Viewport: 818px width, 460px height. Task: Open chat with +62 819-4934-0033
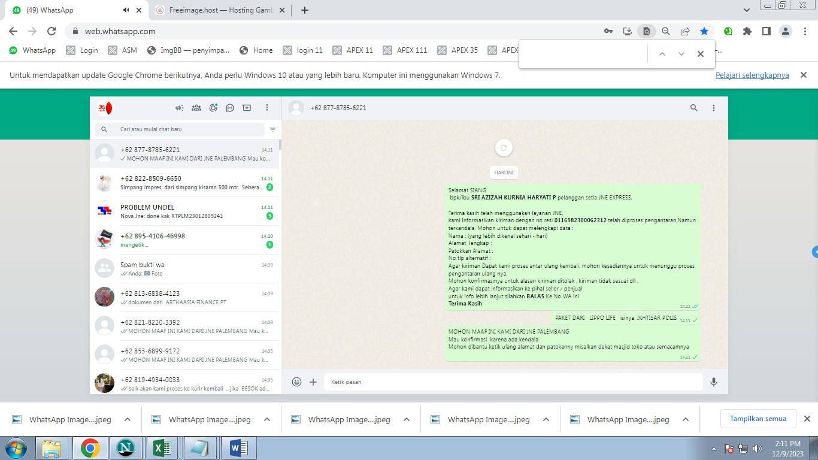186,382
